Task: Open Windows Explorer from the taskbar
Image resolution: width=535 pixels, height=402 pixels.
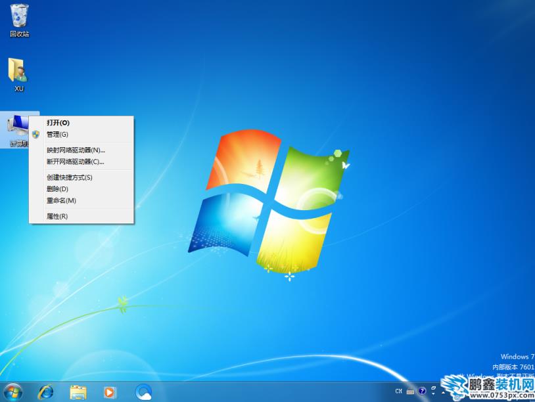Action: 78,392
